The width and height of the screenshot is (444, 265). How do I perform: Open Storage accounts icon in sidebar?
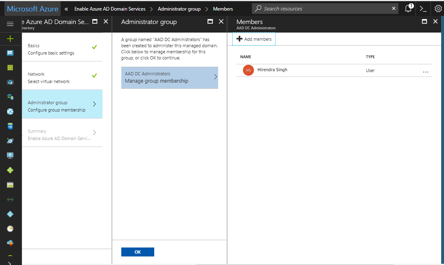[10, 185]
